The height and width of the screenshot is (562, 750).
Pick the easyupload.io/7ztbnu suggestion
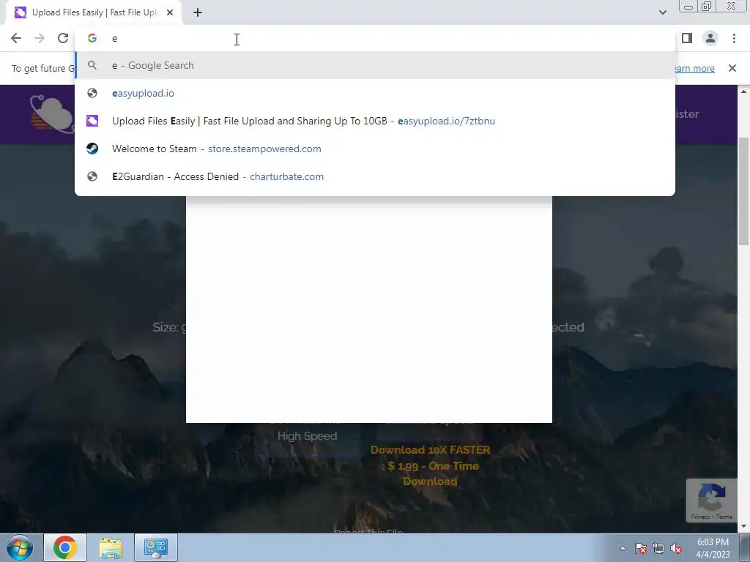coord(375,121)
